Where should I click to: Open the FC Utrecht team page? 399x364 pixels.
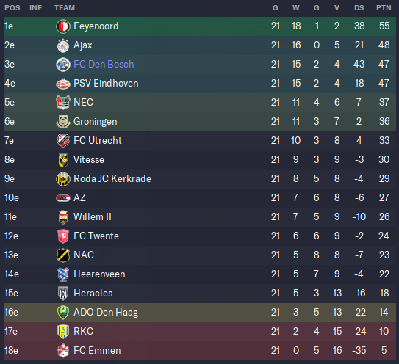(x=98, y=141)
